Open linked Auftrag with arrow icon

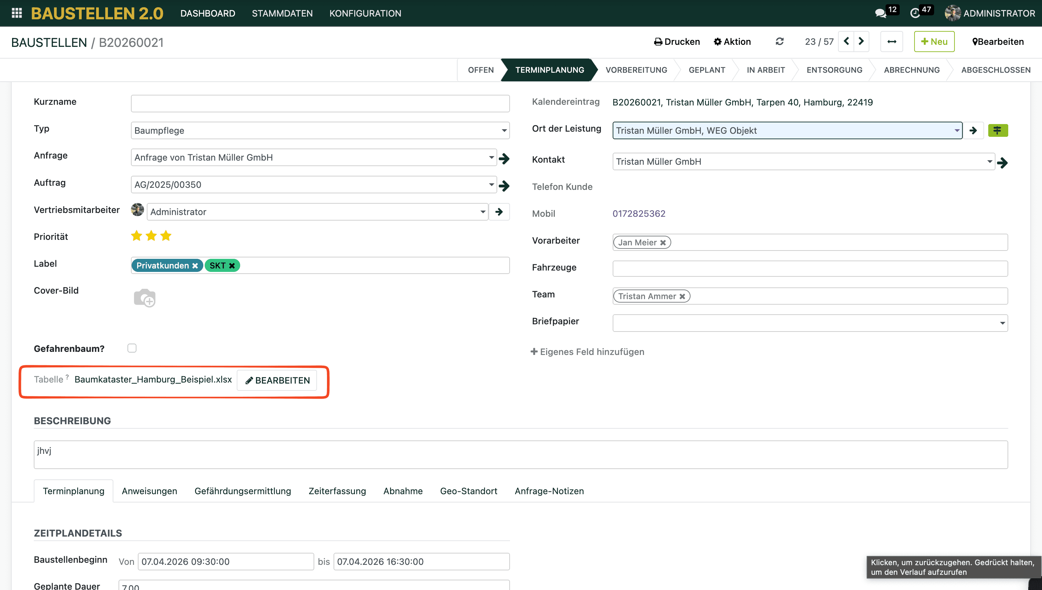coord(504,186)
